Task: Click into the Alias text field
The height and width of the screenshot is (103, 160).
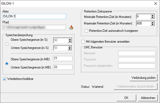Action: pyautogui.click(x=34, y=16)
